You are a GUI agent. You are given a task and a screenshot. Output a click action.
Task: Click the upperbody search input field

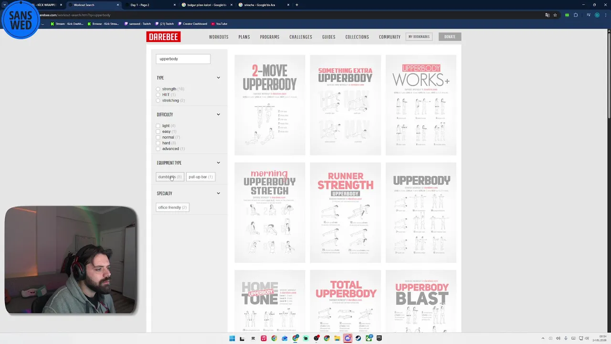tap(183, 59)
